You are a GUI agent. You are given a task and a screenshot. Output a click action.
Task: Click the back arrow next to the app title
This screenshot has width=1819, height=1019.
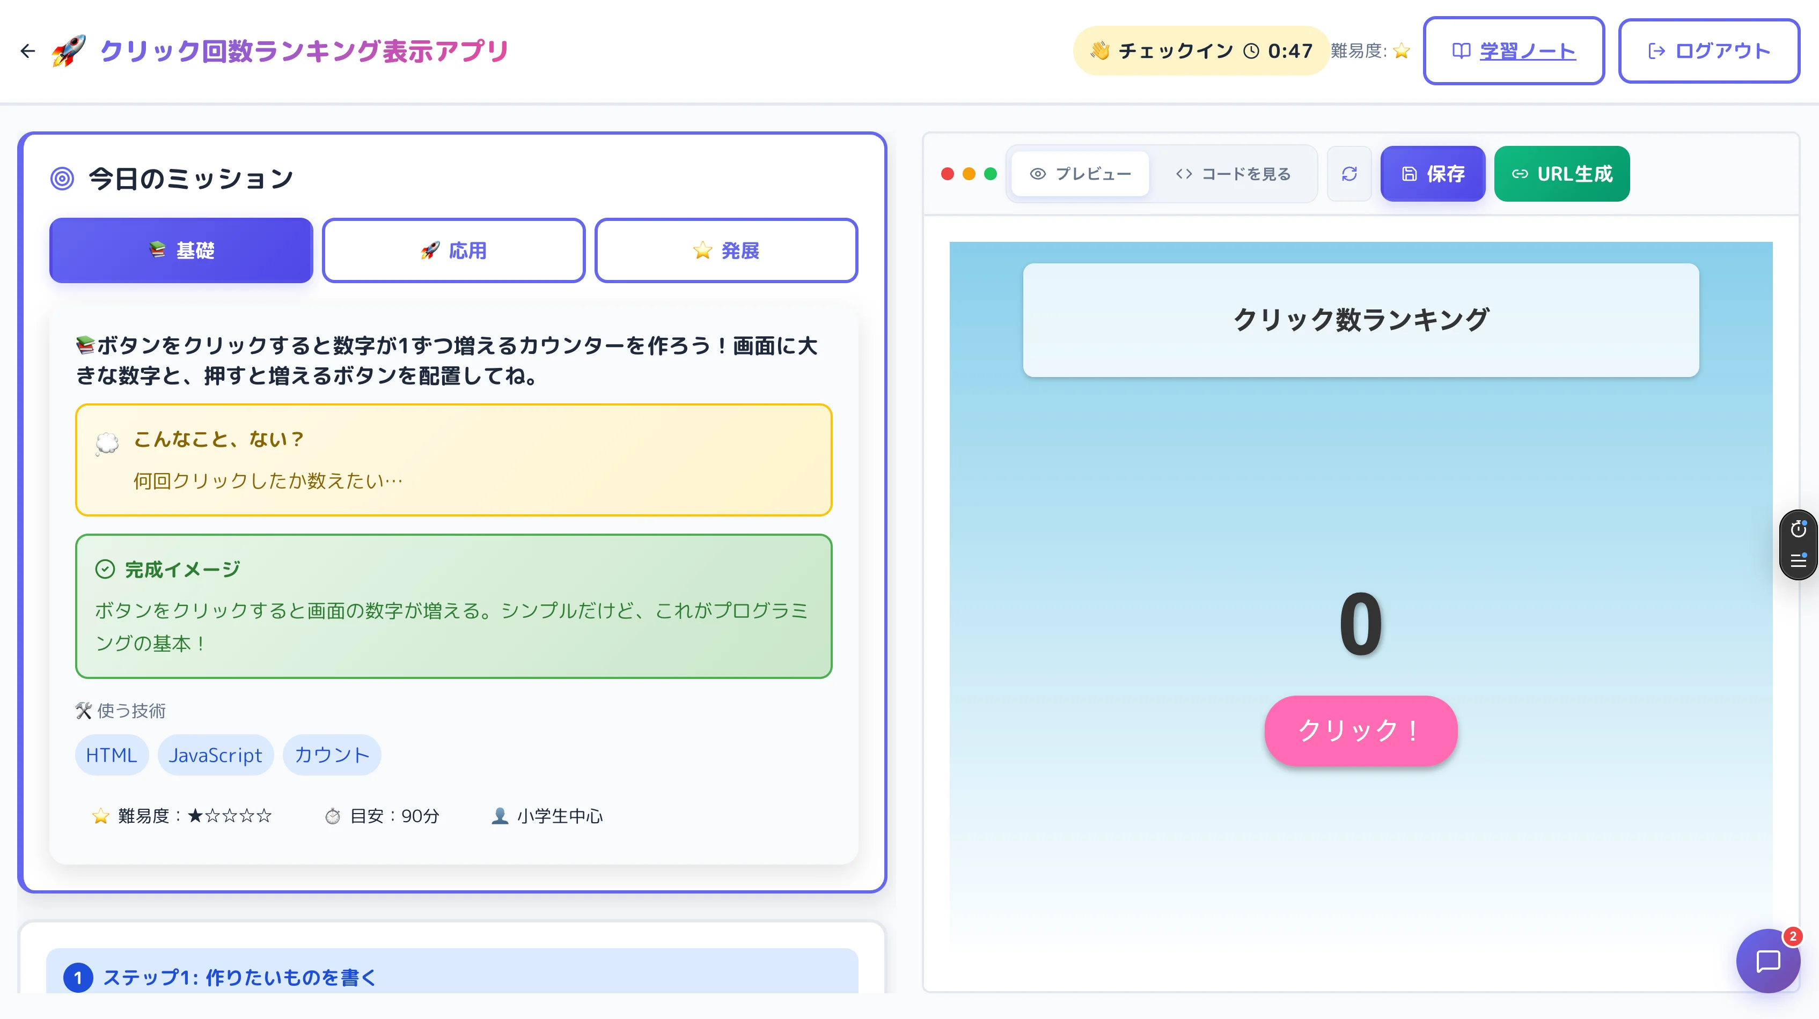[x=27, y=51]
